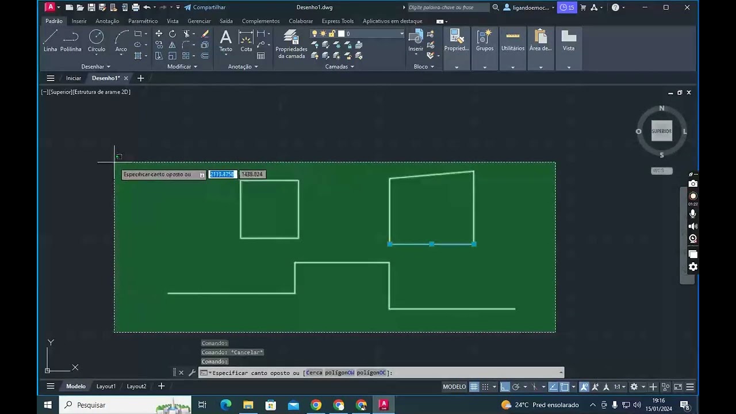Toggle drawing grid display in status bar
The image size is (736, 414).
click(474, 387)
